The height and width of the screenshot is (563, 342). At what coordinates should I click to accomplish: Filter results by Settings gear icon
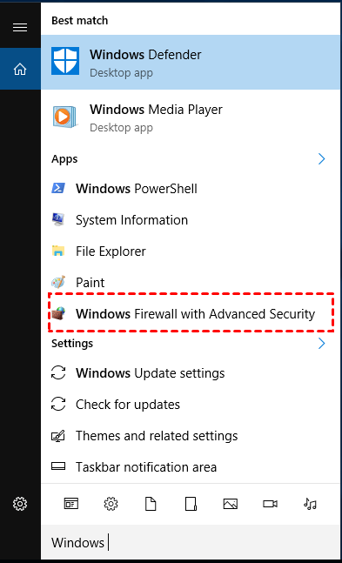click(111, 504)
